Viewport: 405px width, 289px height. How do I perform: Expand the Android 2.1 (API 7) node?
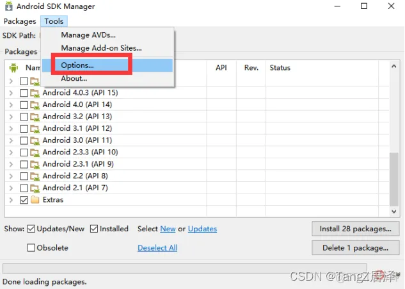(11, 188)
